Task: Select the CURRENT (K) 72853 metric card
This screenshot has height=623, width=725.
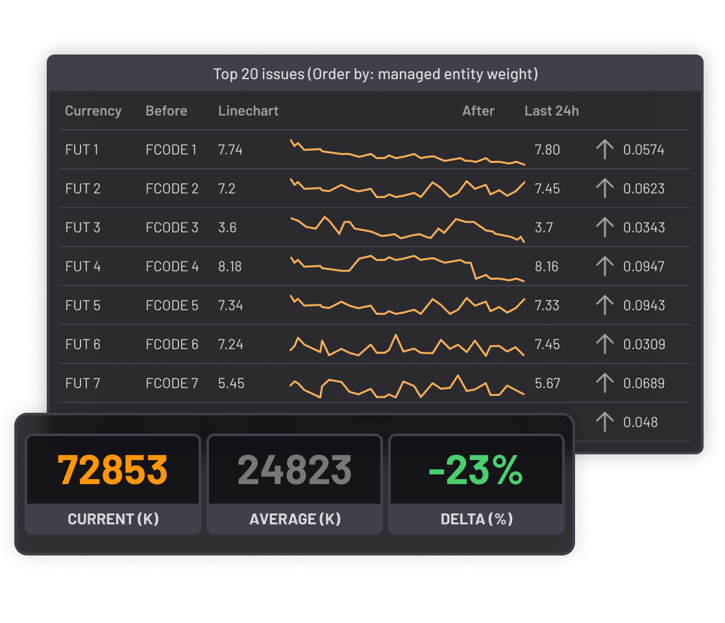Action: pos(113,484)
